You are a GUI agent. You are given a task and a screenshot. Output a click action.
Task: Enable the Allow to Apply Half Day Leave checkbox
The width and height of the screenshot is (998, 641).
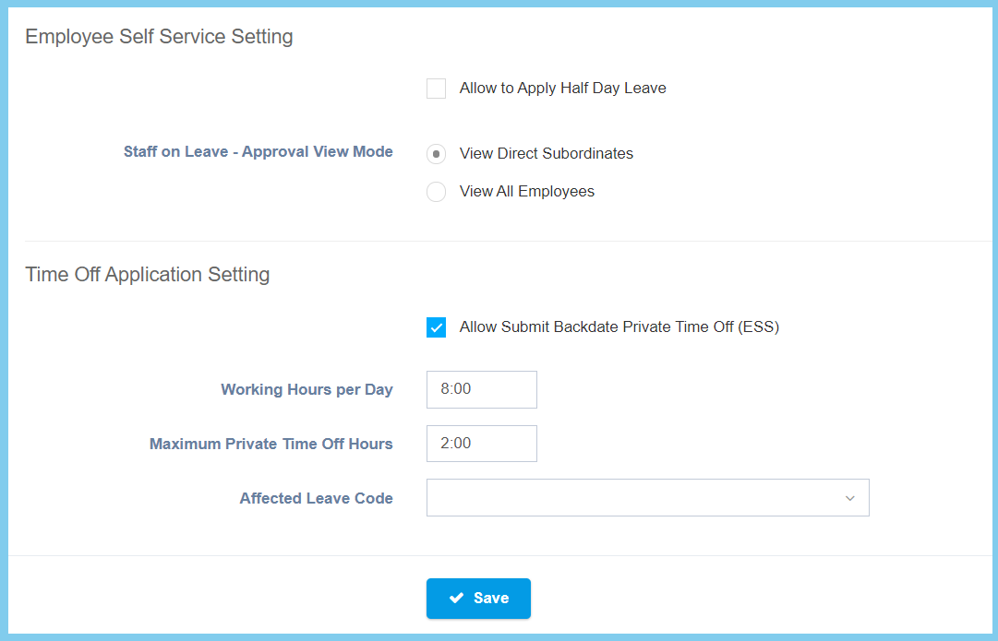pos(436,89)
